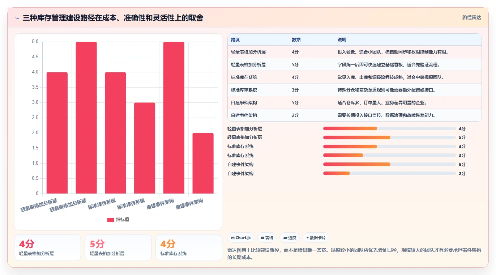Click the 自建事件架构 progress bar showing 2分

[x=389, y=173]
